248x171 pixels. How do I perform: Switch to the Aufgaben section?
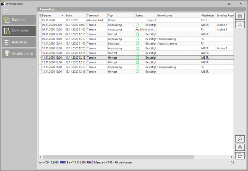pyautogui.click(x=19, y=42)
